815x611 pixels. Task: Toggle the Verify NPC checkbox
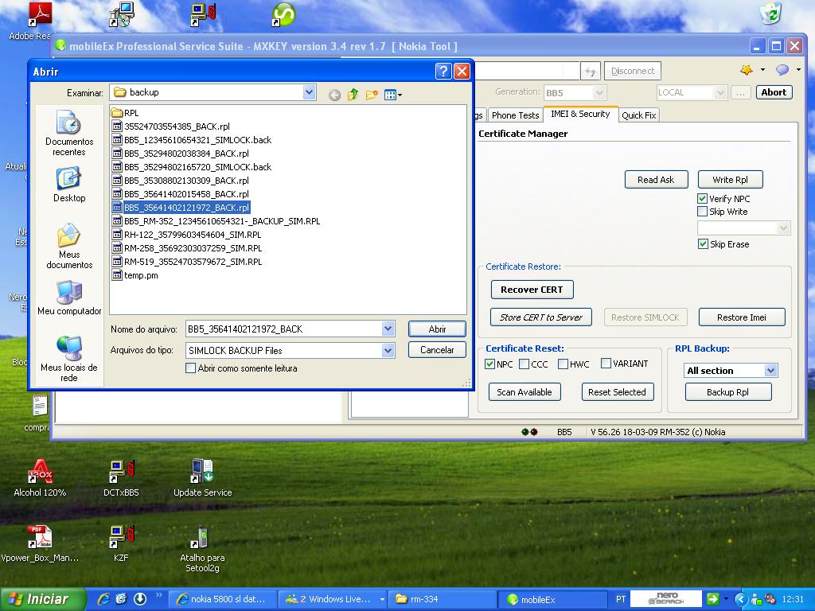[702, 198]
